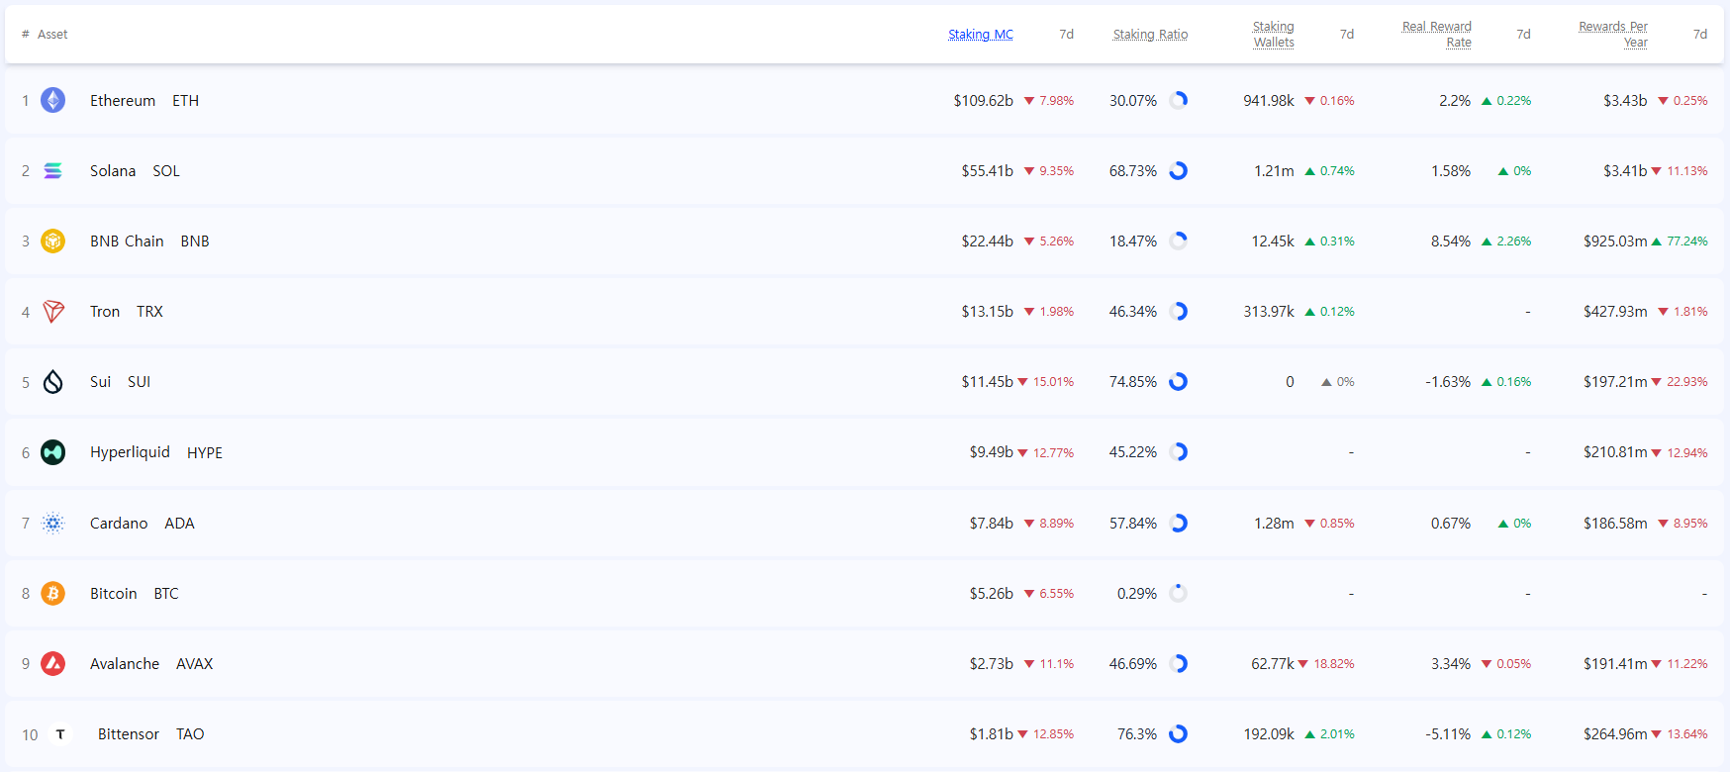The image size is (1730, 772).
Task: Open the Cardano asset name
Action: coord(119,524)
